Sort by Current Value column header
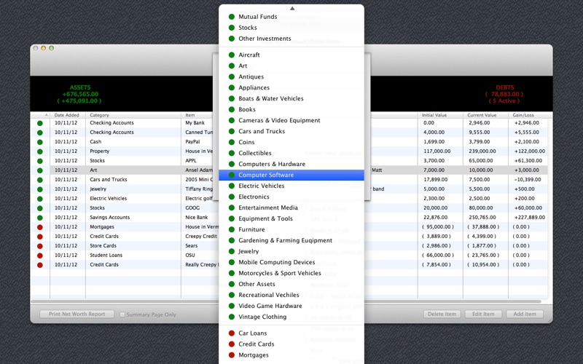Viewport: 583px width, 364px height. click(x=482, y=115)
